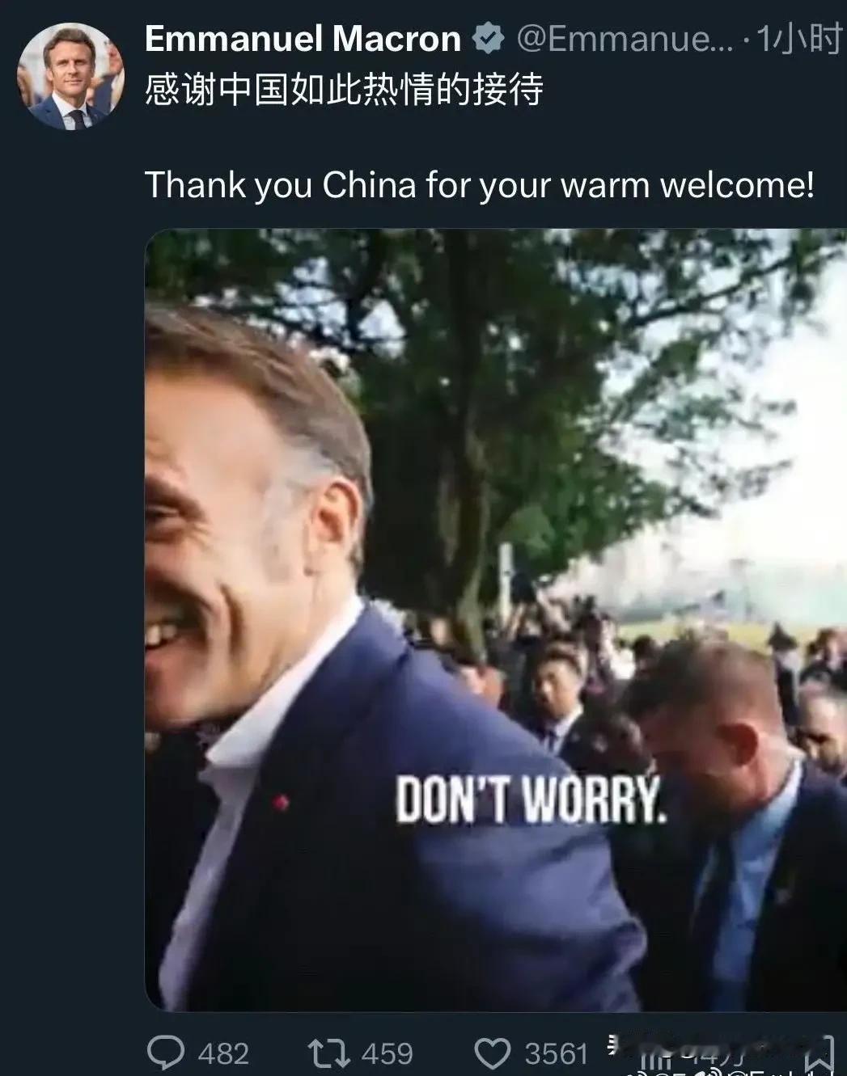
Task: Click the DON'T WORRY. video caption
Action: [x=531, y=800]
